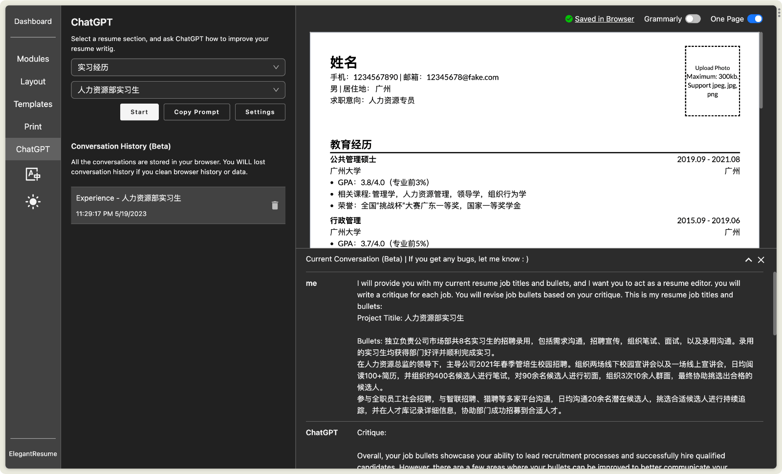Viewport: 782px width, 474px height.
Task: Open the 实习经历 section dropdown
Action: [178, 67]
